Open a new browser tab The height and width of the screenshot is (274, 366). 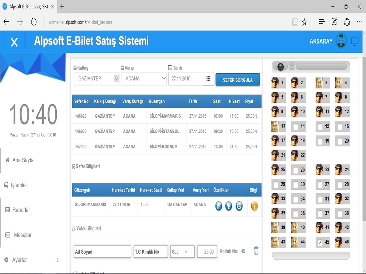pos(61,6)
